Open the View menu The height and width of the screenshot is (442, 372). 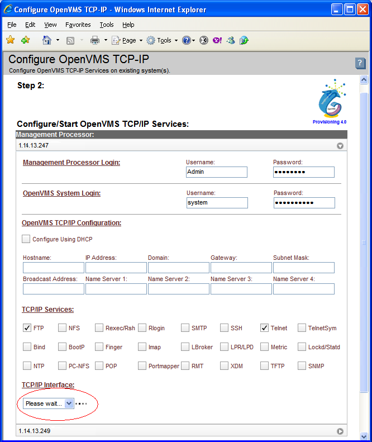50,25
